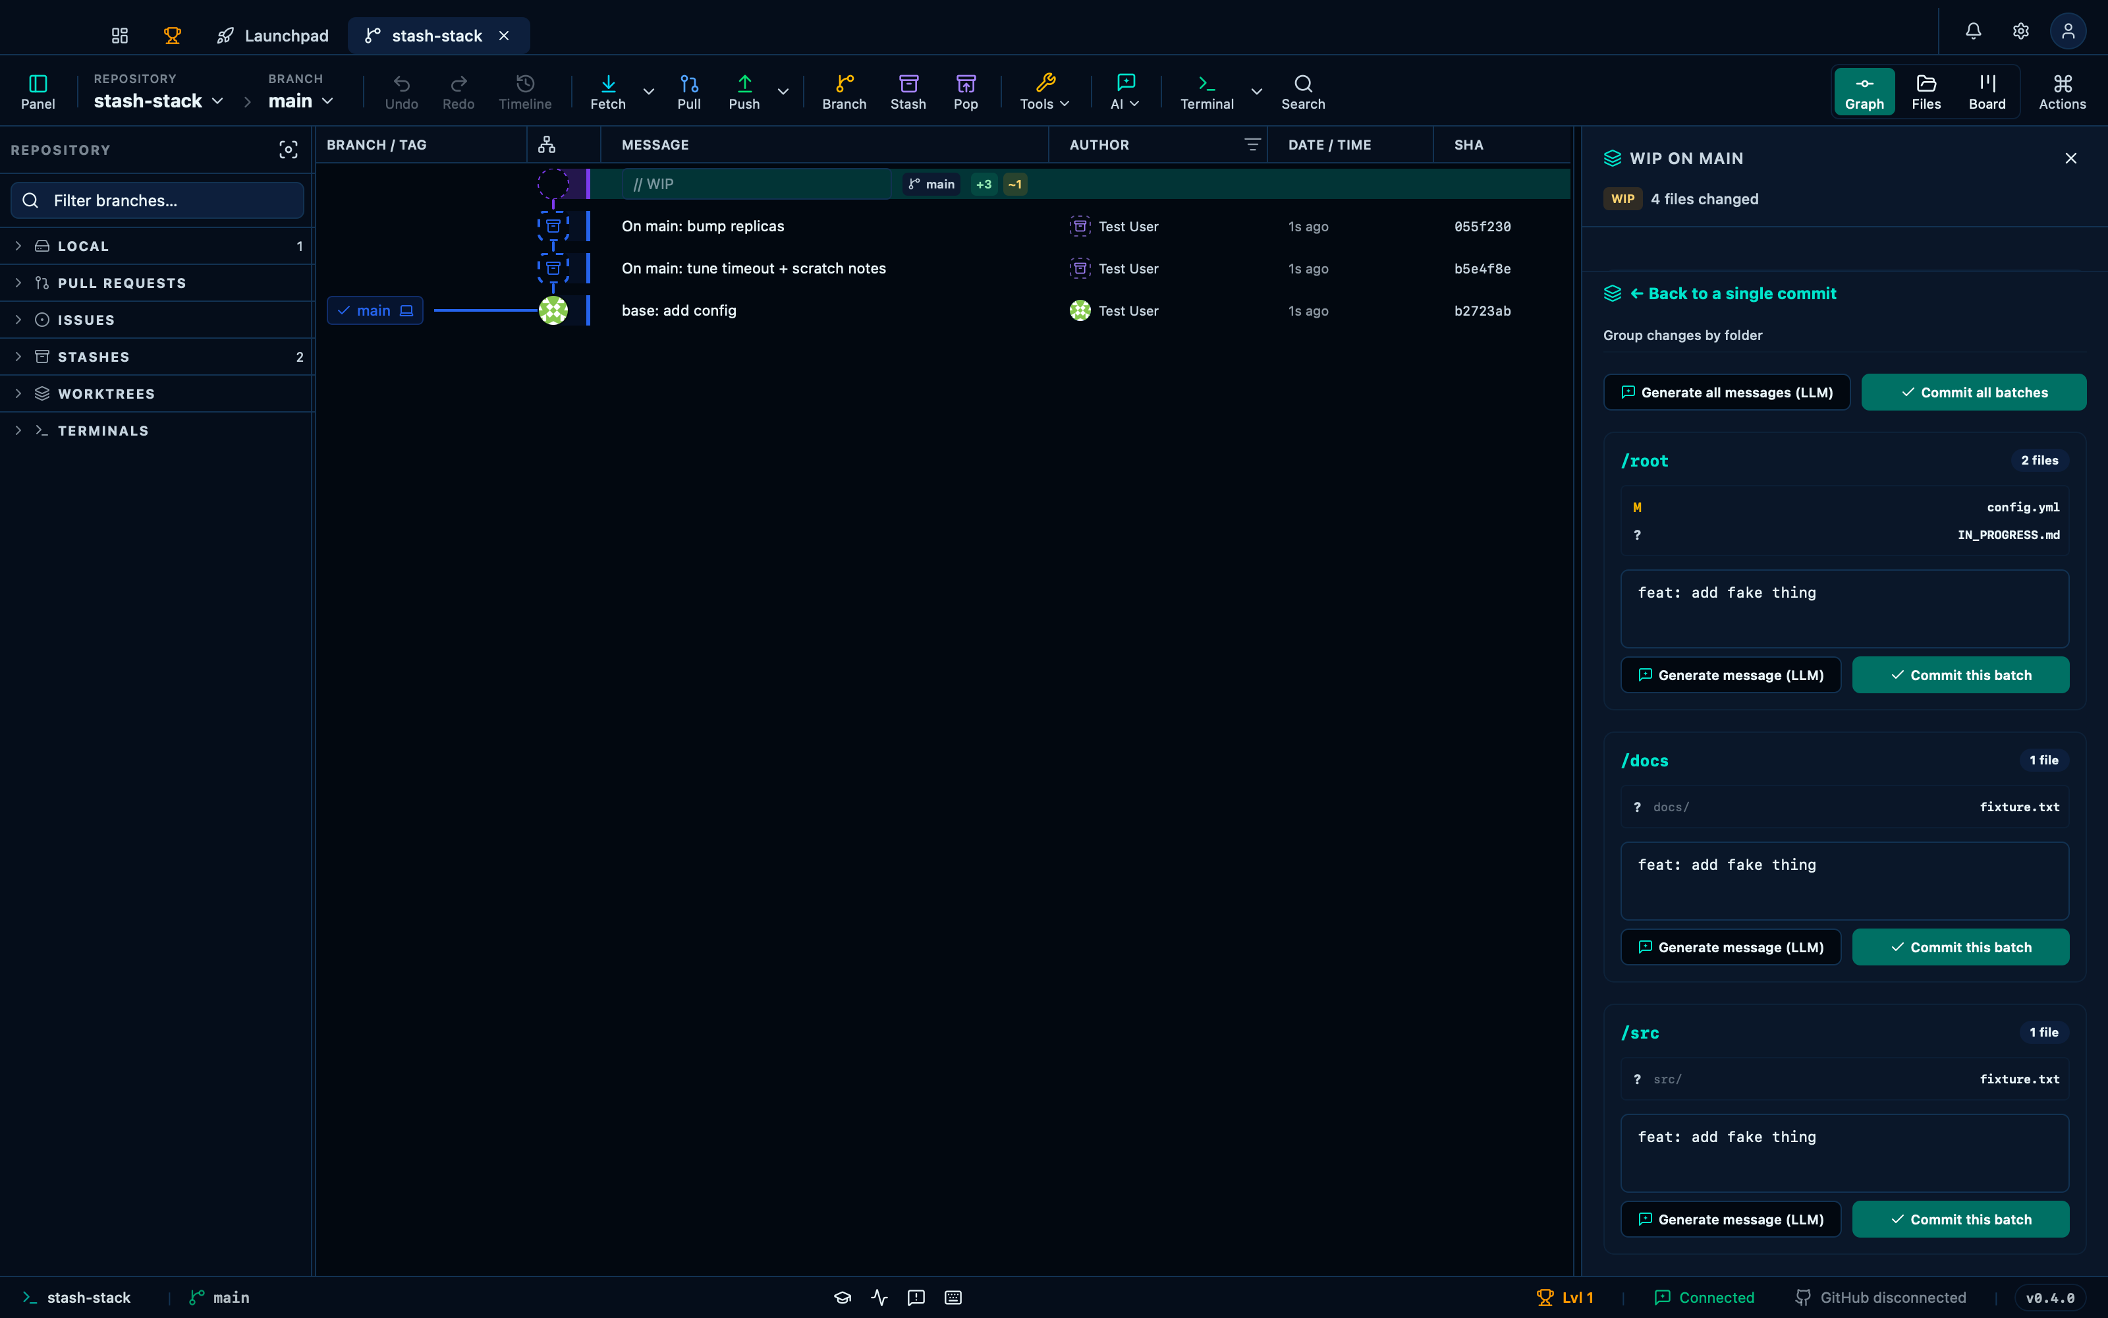Select config.yml in the /root batch
The width and height of the screenshot is (2108, 1318).
pos(1845,507)
